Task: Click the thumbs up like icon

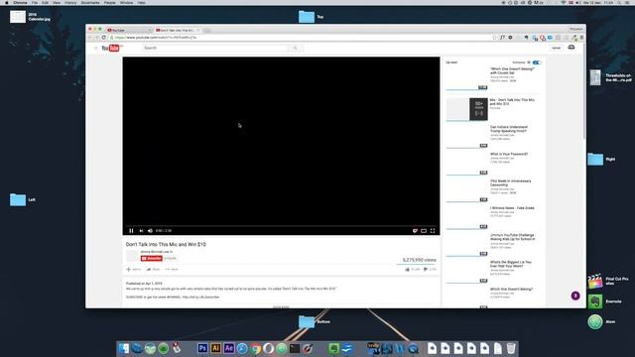Action: click(x=407, y=269)
